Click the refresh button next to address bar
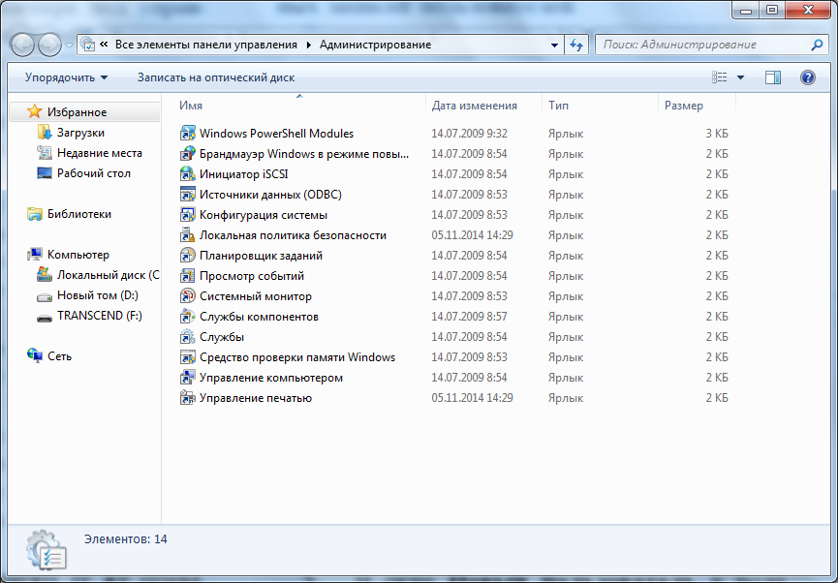This screenshot has width=838, height=583. (576, 45)
